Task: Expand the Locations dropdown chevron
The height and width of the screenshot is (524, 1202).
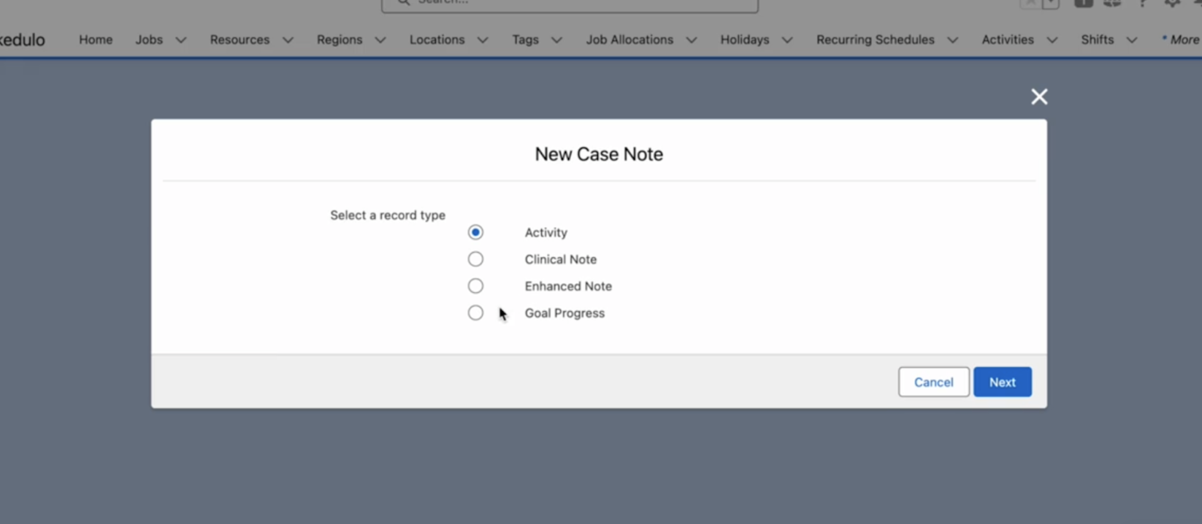Action: 482,40
